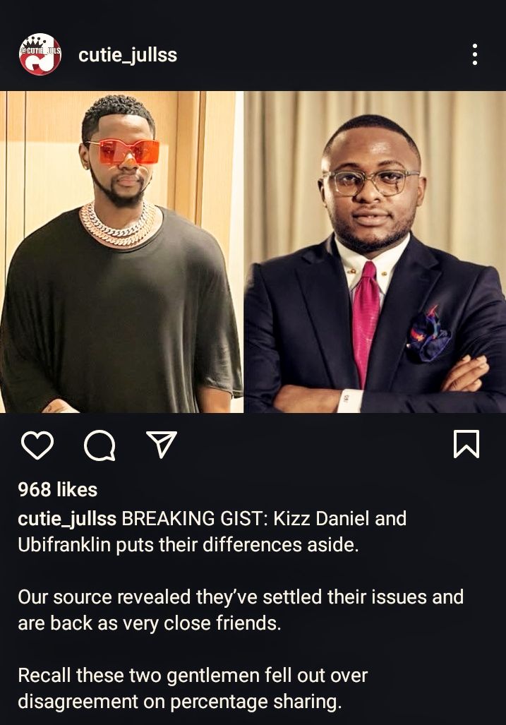Viewport: 506px width, 725px height.
Task: Open the three-dot more options menu
Action: pyautogui.click(x=474, y=54)
